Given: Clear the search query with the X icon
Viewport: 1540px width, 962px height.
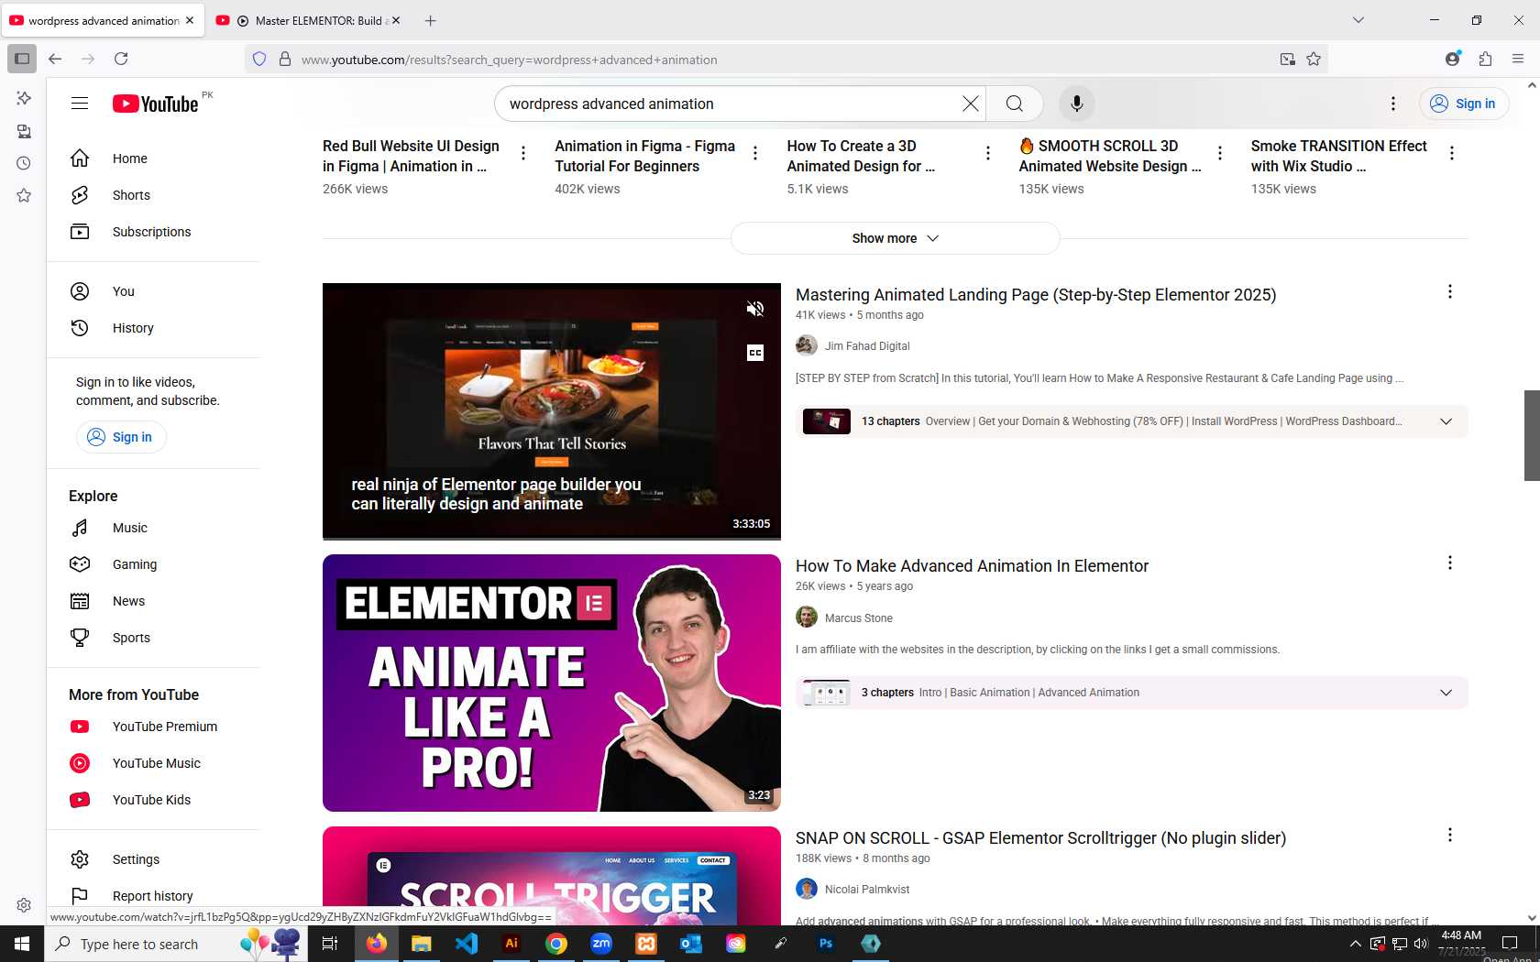Looking at the screenshot, I should [970, 104].
